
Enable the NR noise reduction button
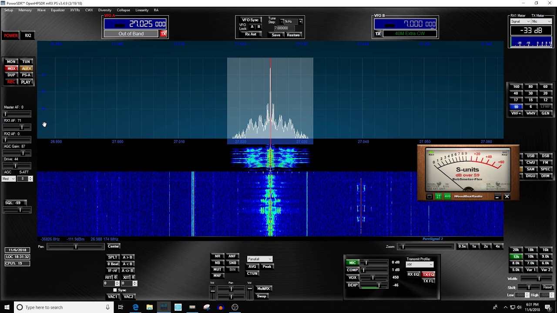218,256
